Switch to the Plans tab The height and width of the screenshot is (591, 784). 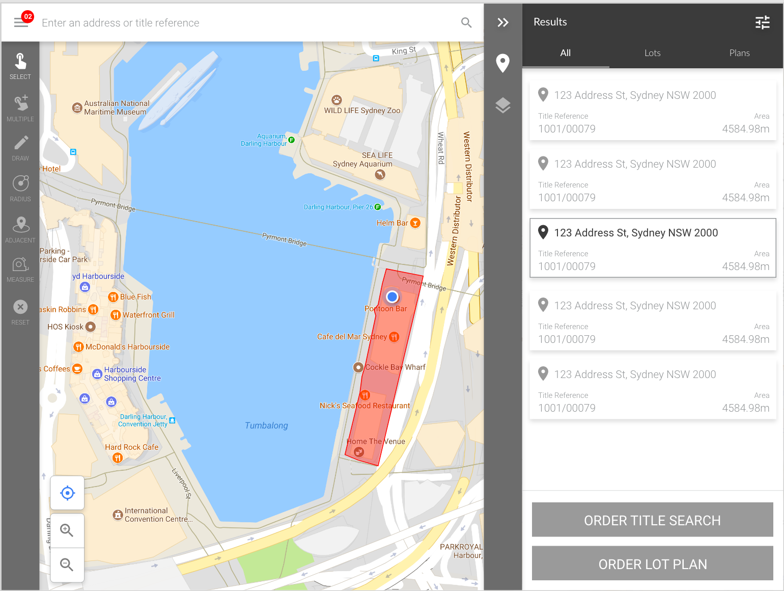(740, 53)
